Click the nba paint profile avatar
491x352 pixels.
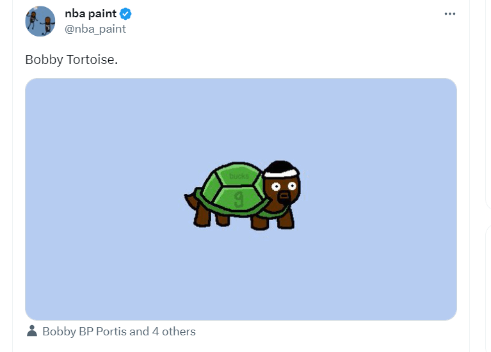40,22
